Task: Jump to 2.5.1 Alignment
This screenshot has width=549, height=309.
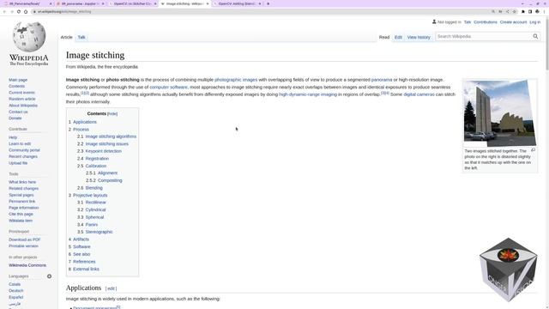Action: 101,173
